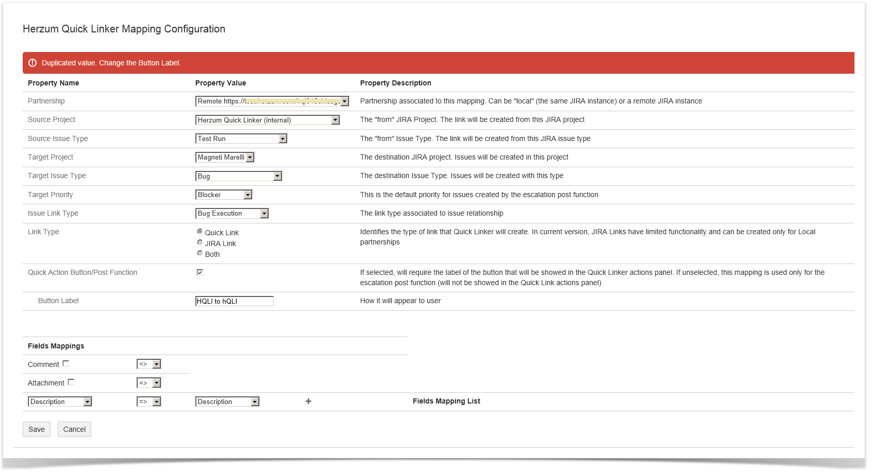
Task: Expand the Source Project dropdown
Action: click(x=267, y=120)
